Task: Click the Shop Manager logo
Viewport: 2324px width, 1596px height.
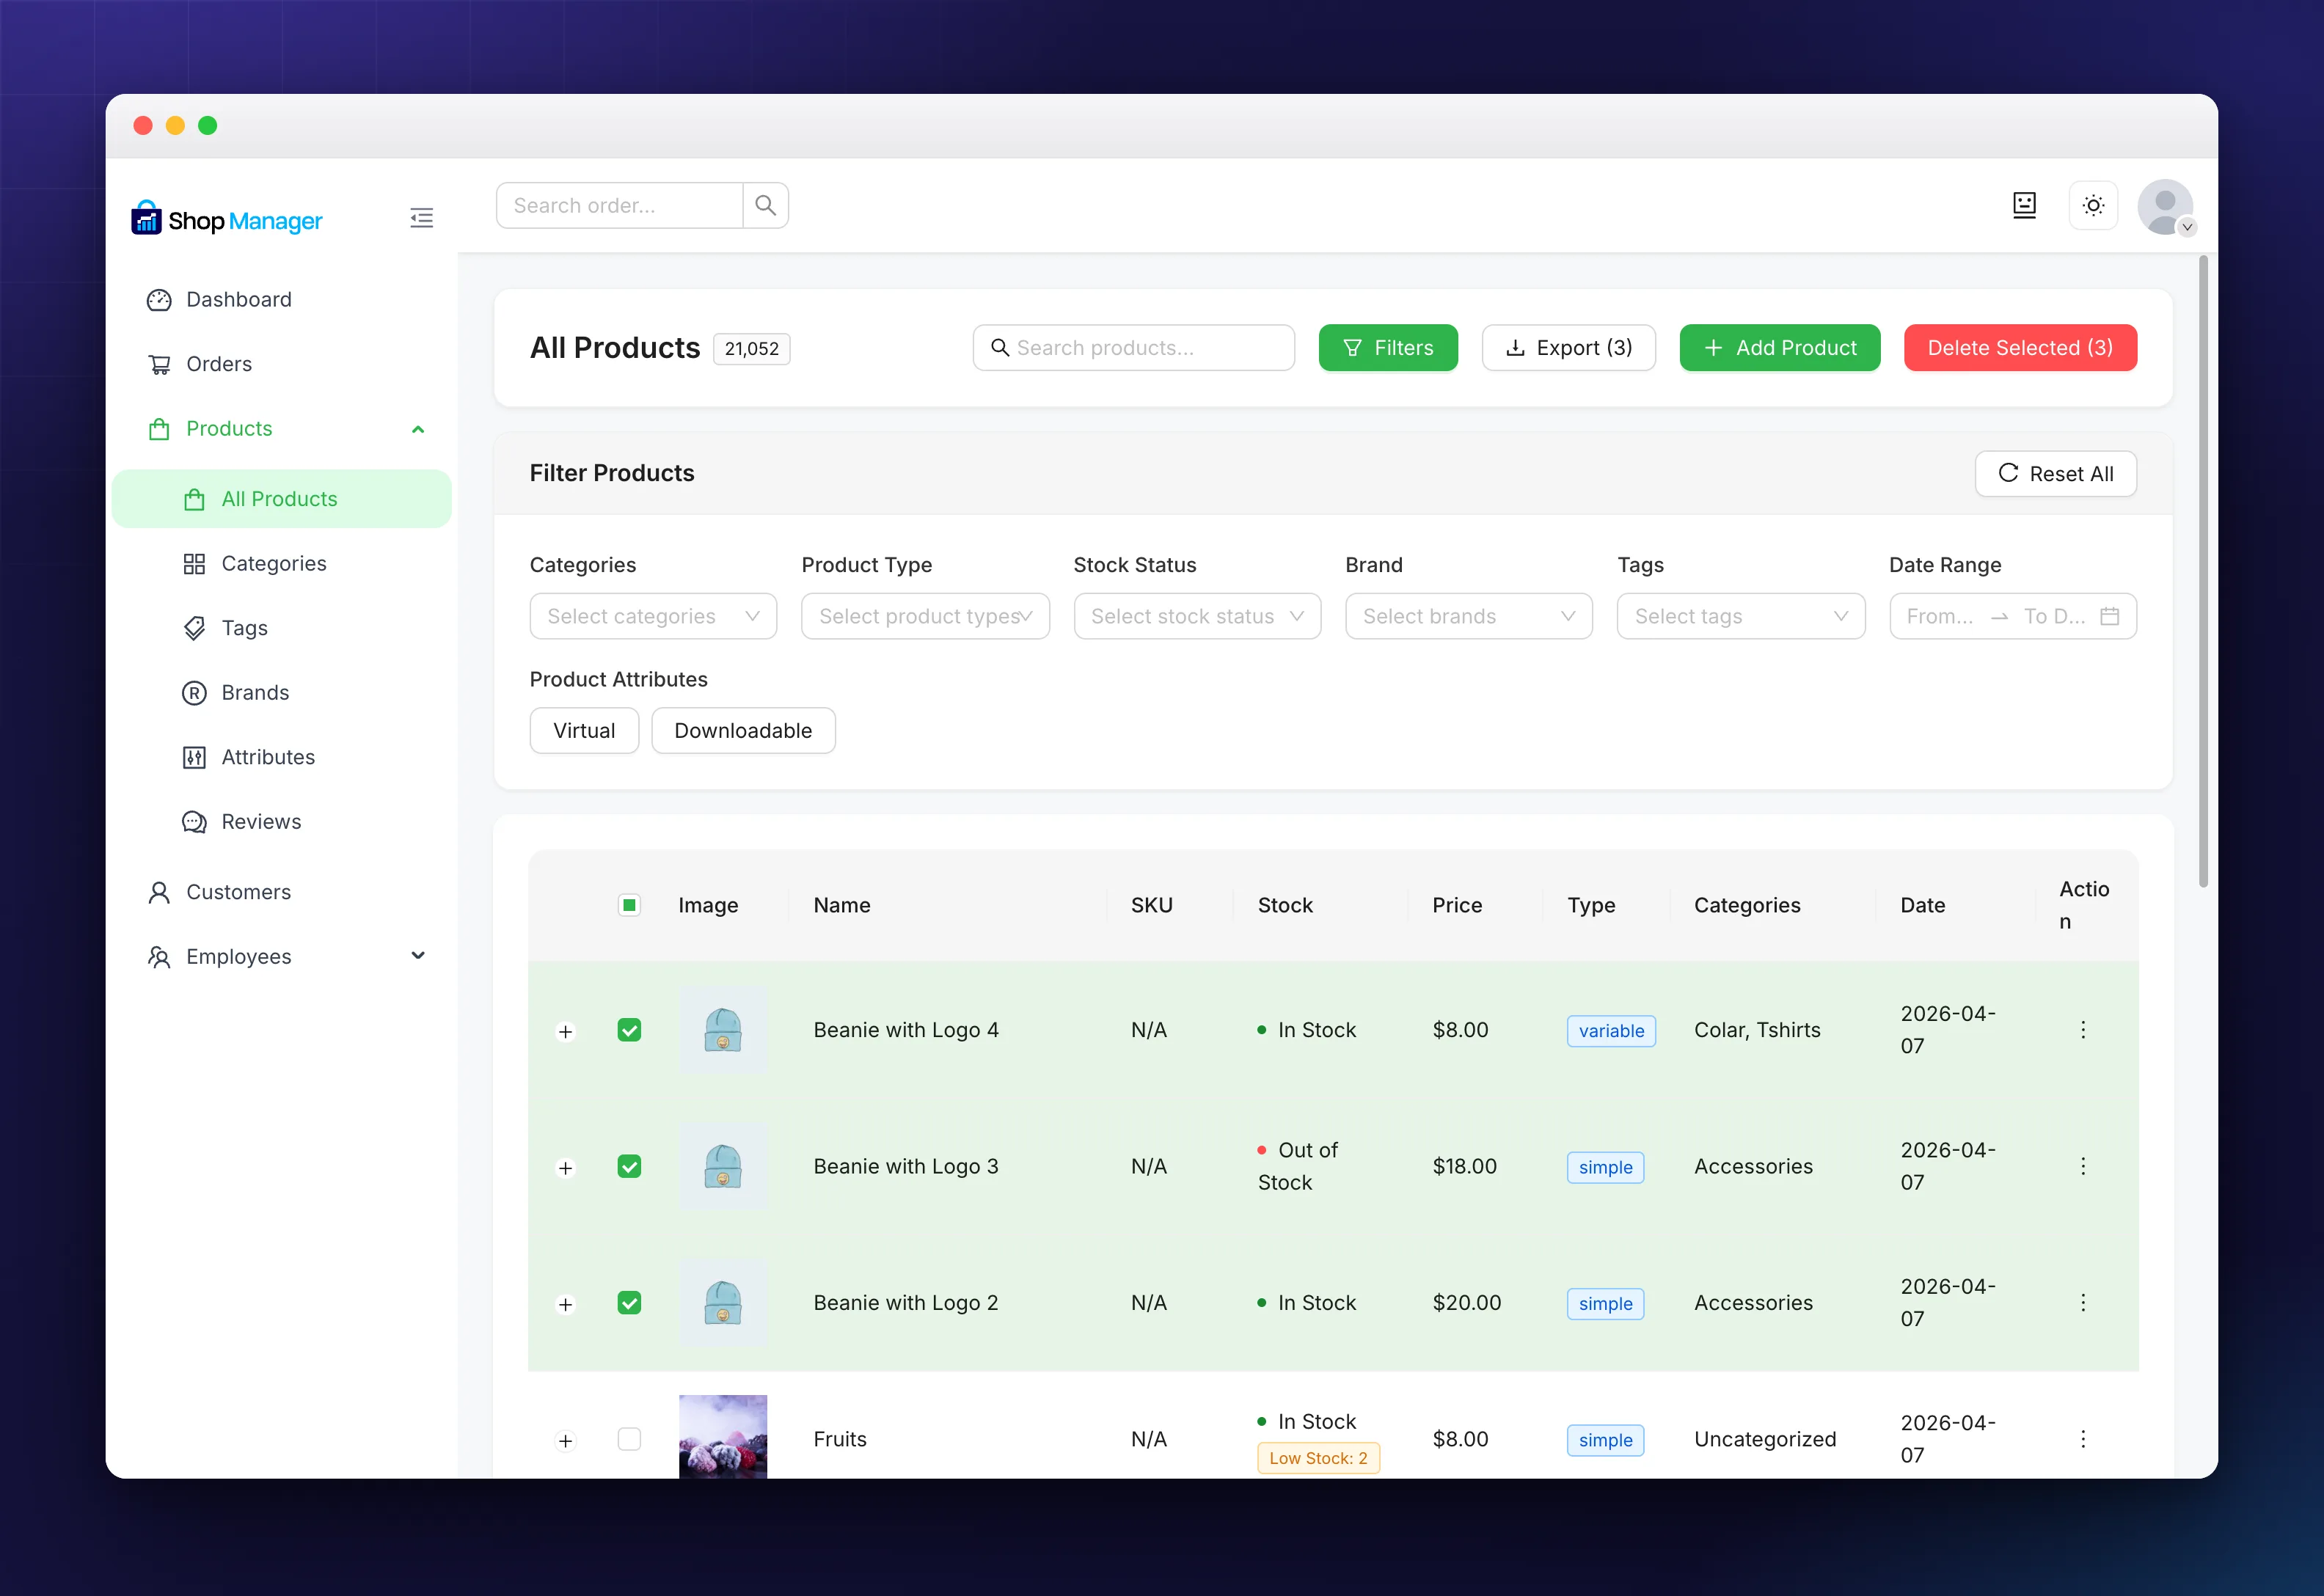Action: pyautogui.click(x=227, y=219)
